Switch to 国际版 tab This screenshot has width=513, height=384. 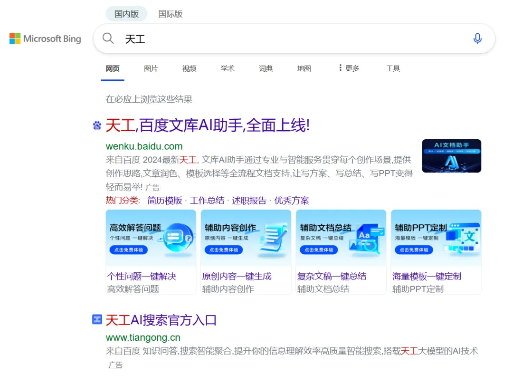point(171,14)
